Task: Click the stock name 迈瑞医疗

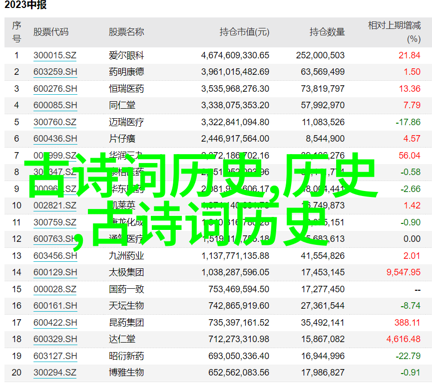Action: coord(126,122)
